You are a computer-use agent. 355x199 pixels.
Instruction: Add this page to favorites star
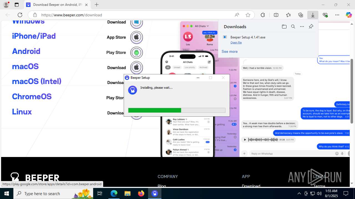point(248,15)
